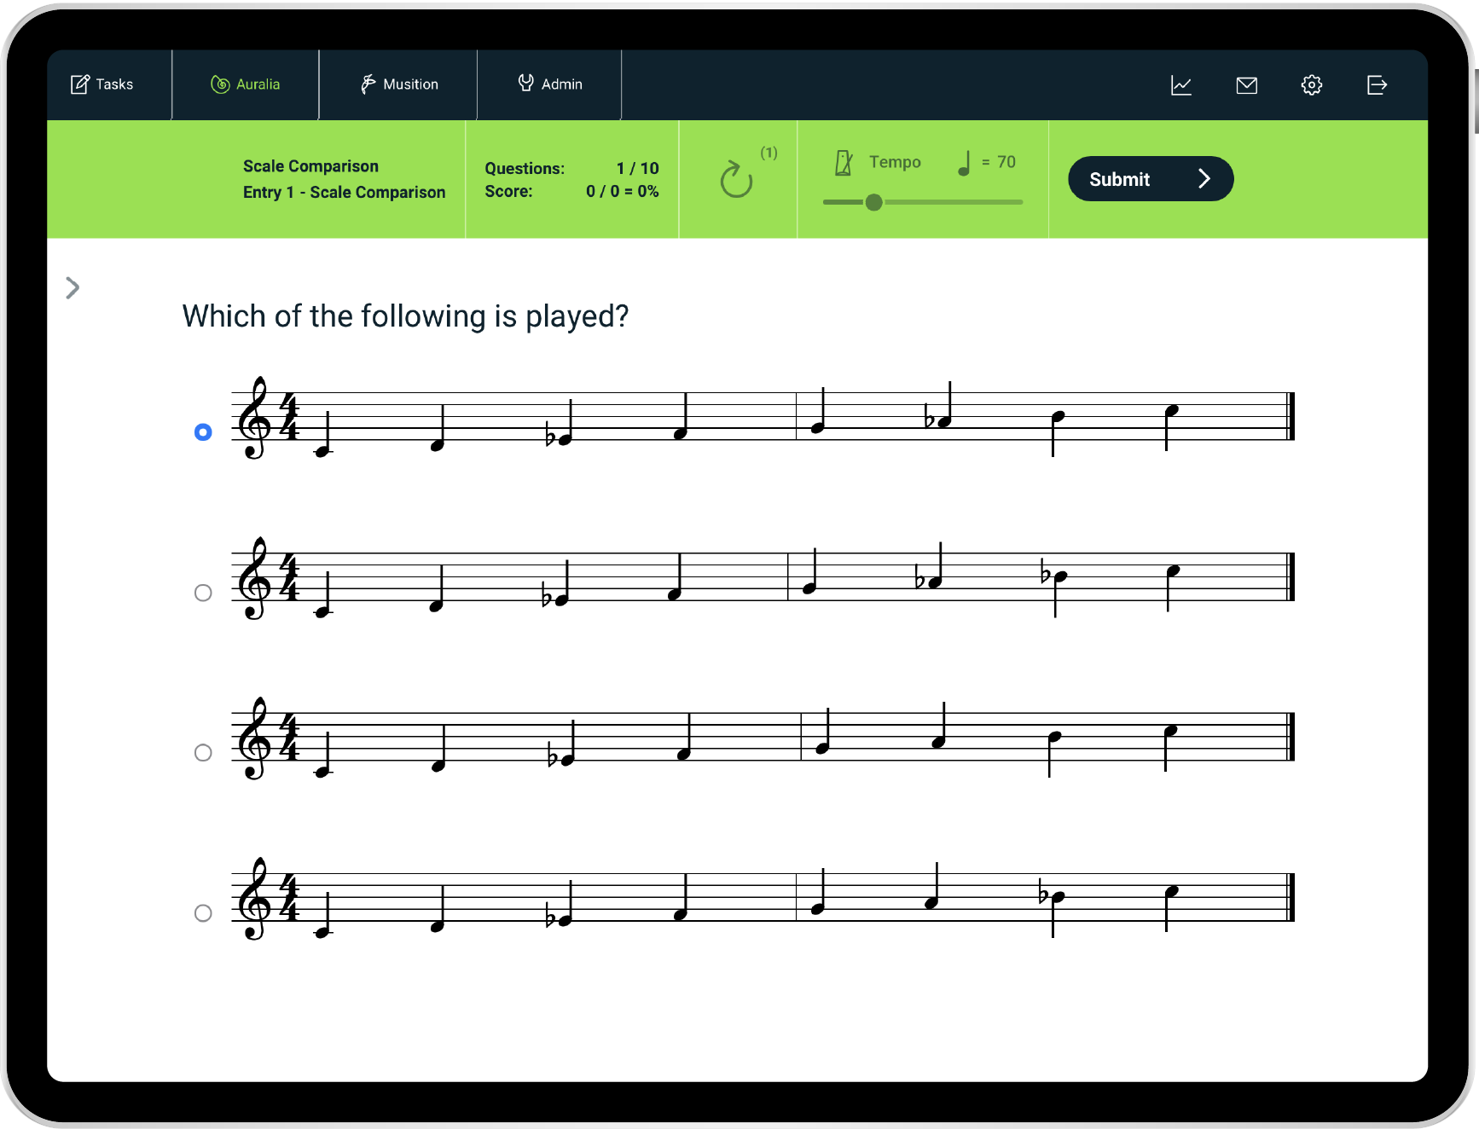Click the metronome icon beside Tempo

click(844, 163)
